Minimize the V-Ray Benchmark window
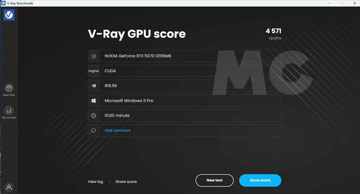This screenshot has width=360, height=194. click(x=329, y=3)
